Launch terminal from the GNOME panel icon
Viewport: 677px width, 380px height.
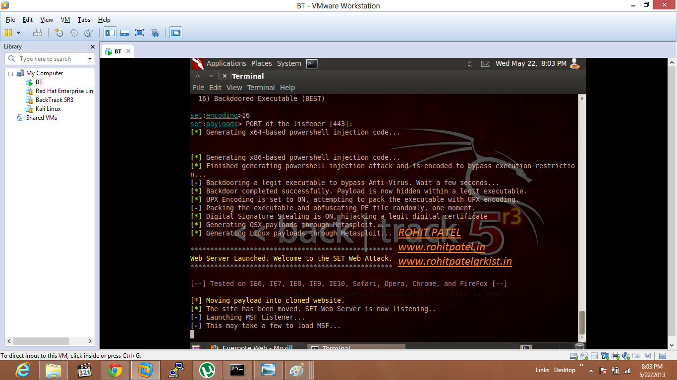312,63
